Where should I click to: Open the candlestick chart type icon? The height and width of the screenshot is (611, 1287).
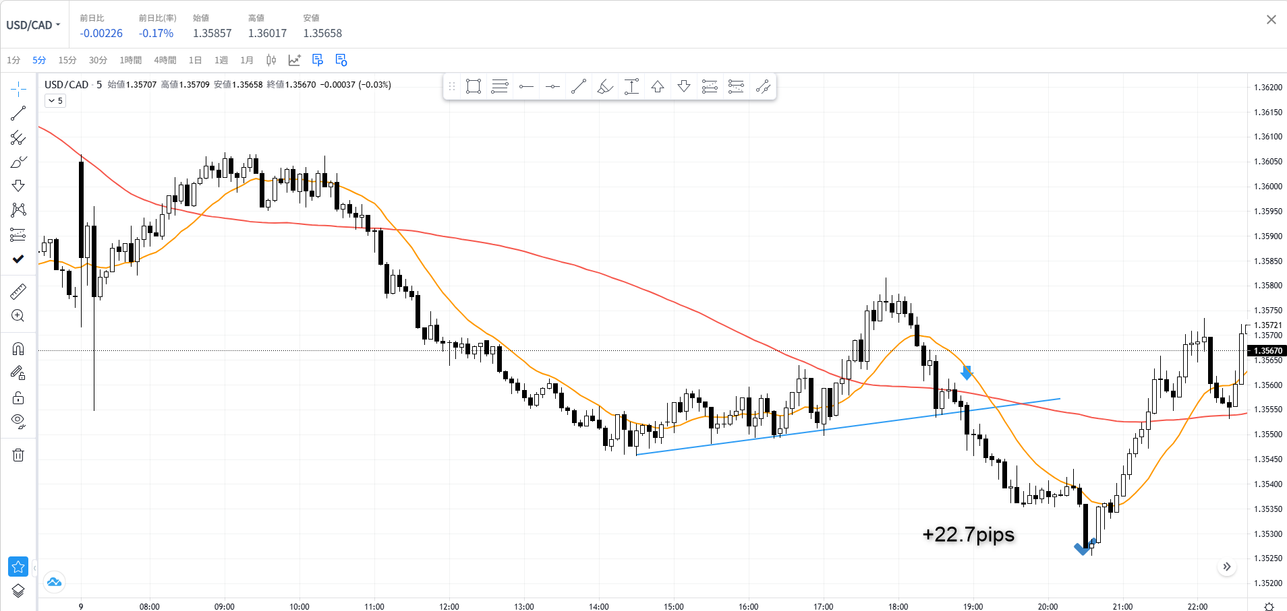(x=271, y=61)
